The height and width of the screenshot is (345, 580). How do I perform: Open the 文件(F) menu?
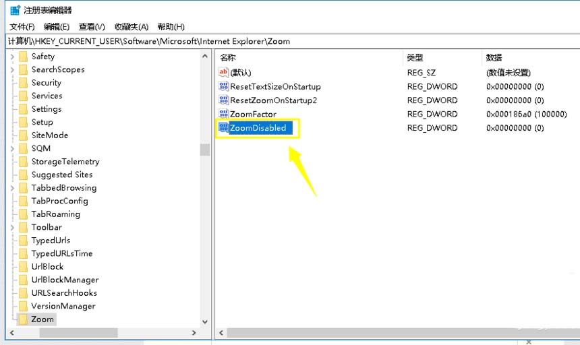coord(22,26)
